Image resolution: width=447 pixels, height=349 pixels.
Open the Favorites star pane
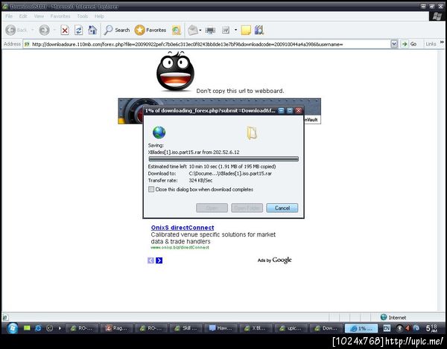(150, 30)
